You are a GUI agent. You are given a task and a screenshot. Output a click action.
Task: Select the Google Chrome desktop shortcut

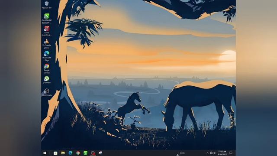click(47, 68)
